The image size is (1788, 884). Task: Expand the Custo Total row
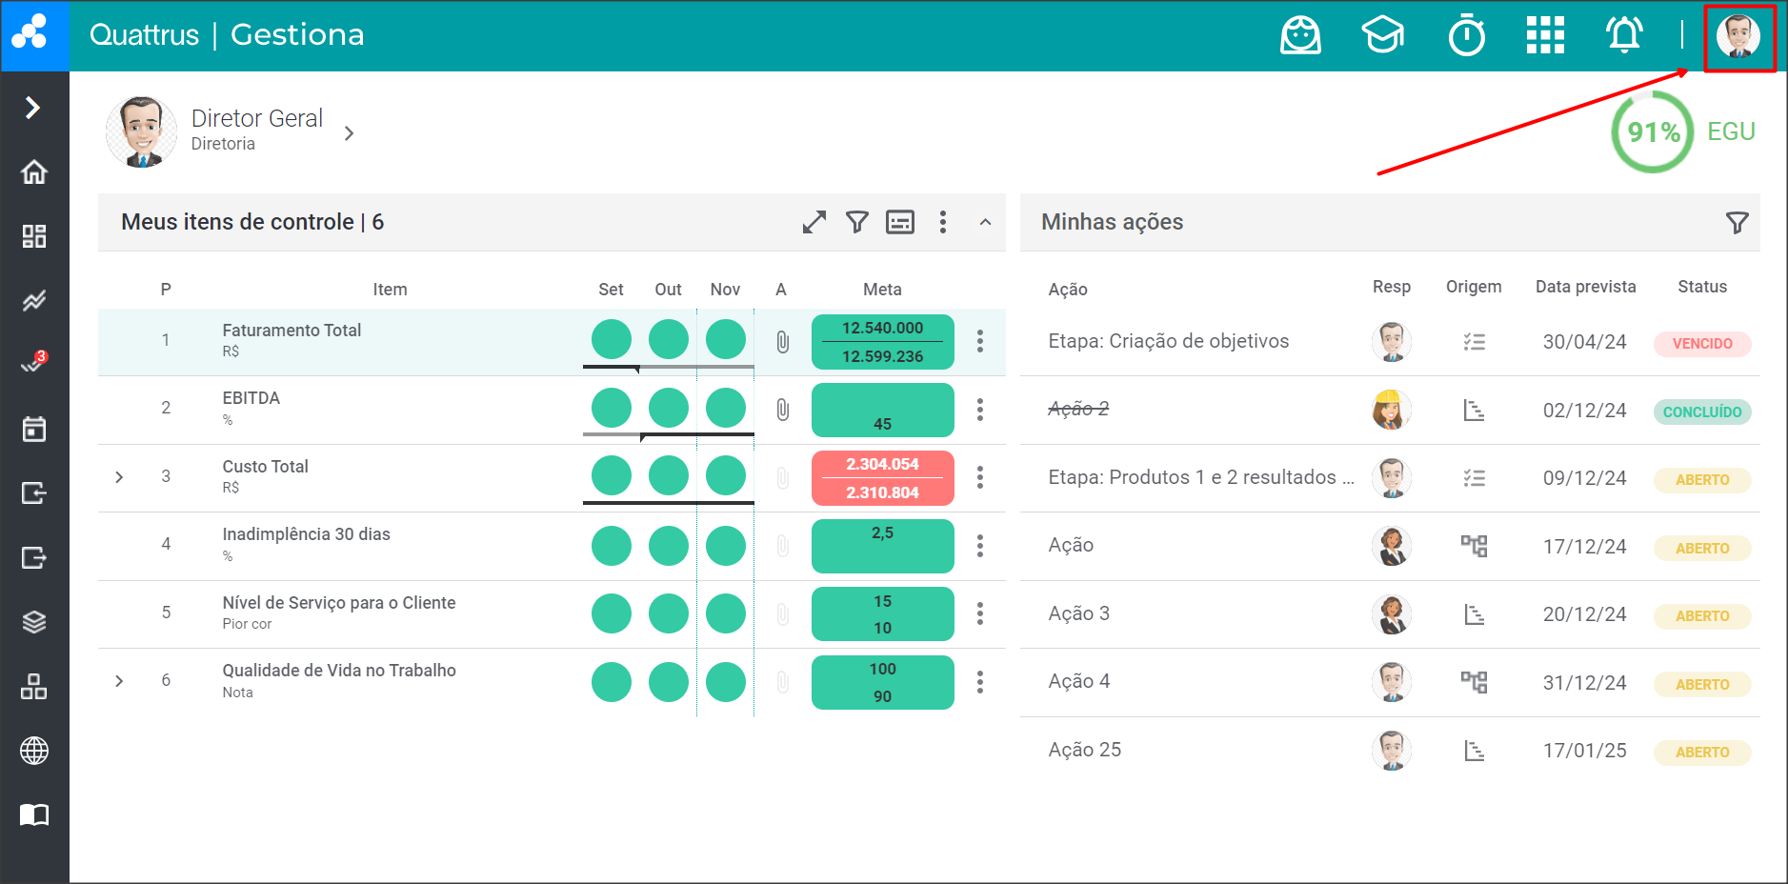pyautogui.click(x=119, y=476)
